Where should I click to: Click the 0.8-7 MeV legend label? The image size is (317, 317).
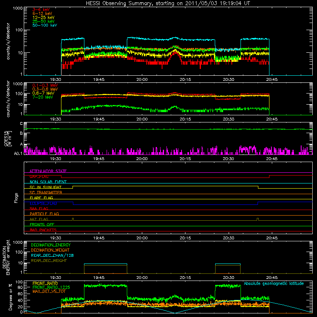pyautogui.click(x=44, y=93)
